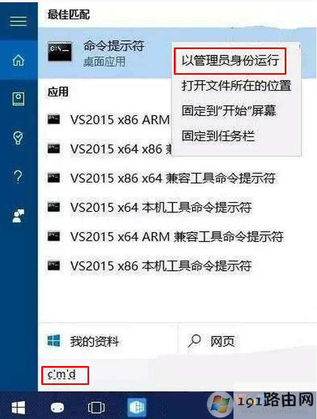
Task: Launch VS2015 x86 x64 兼容工具命令提示符
Action: click(162, 178)
